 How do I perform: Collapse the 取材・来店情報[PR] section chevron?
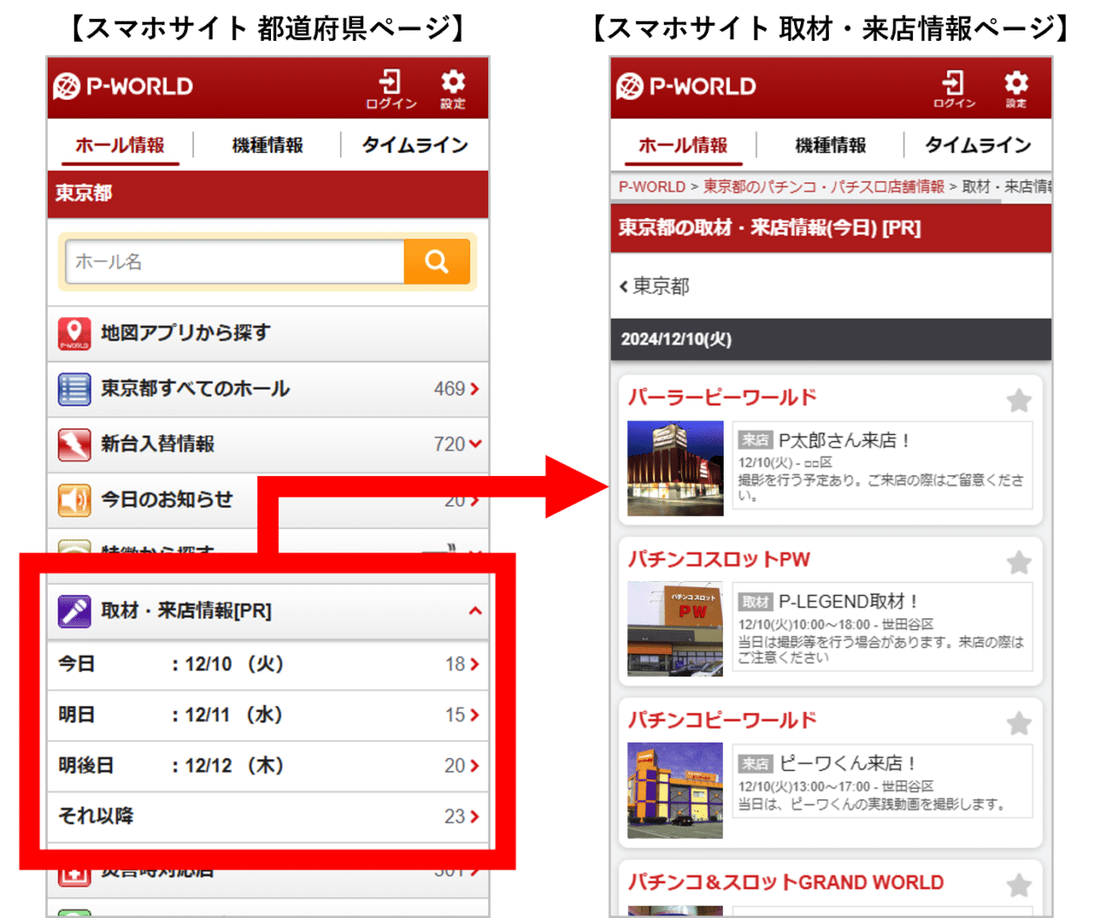point(475,611)
